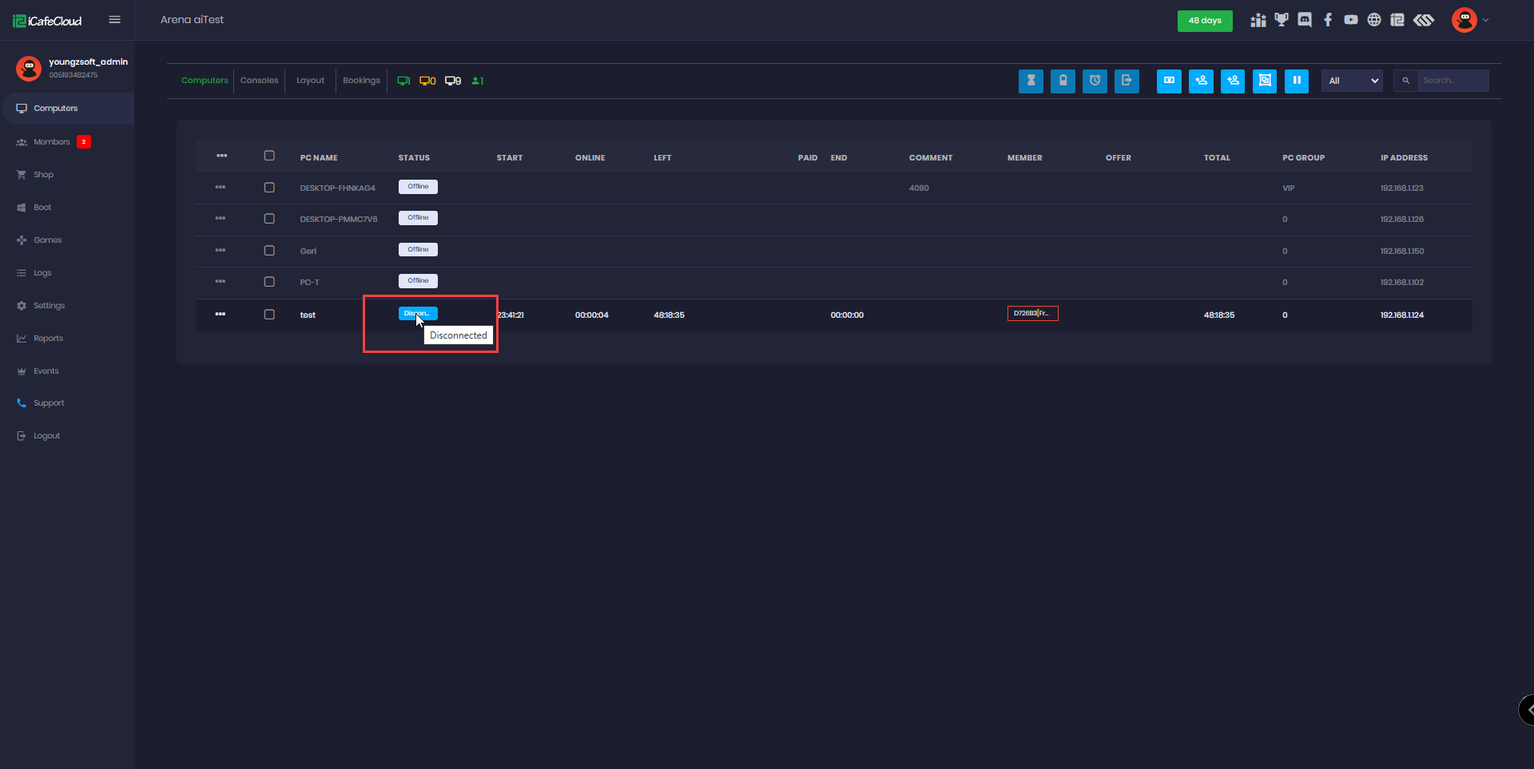
Task: Click the alarm clock toolbar button
Action: pos(1095,81)
